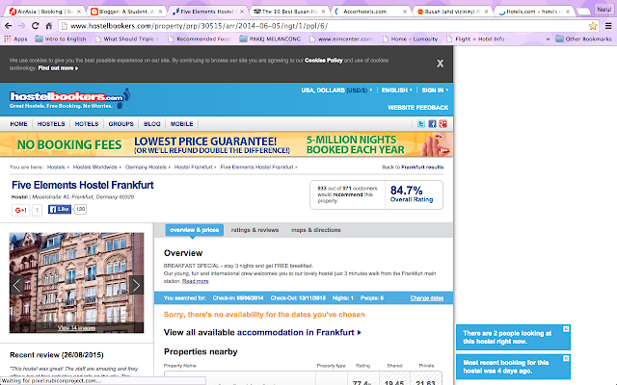Show next hostel photo with right arrow
The height and width of the screenshot is (385, 617).
pyautogui.click(x=136, y=285)
